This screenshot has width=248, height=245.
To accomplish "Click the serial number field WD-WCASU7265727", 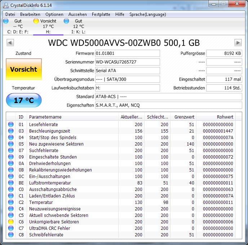I will pos(128,62).
